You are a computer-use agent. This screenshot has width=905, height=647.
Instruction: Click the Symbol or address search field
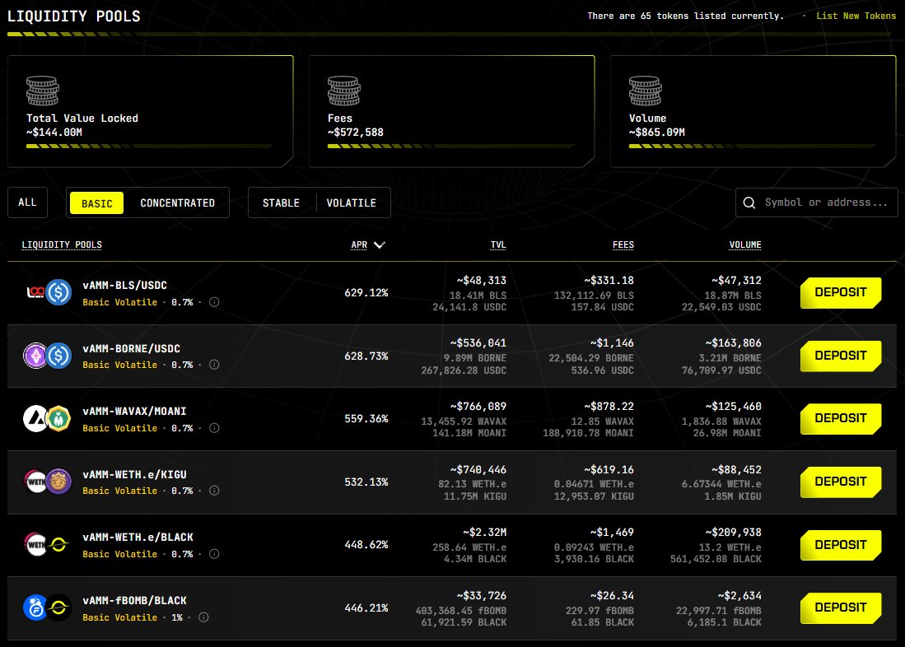(816, 202)
